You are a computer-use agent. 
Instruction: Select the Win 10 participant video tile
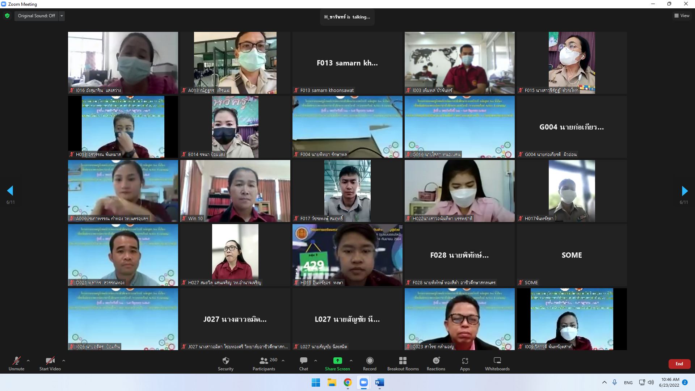coord(235,191)
